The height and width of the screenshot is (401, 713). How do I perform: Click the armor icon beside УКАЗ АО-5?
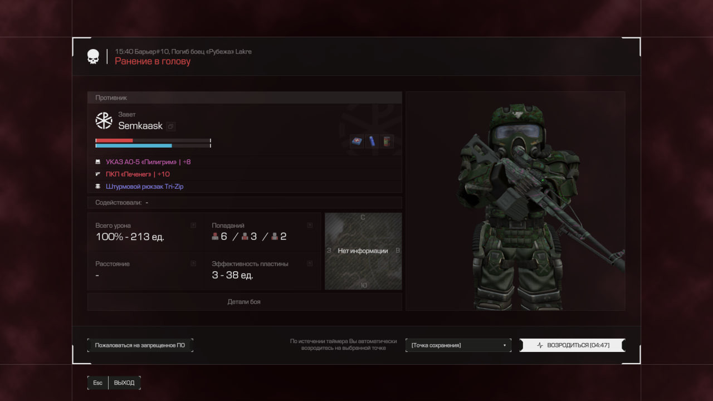(x=98, y=162)
